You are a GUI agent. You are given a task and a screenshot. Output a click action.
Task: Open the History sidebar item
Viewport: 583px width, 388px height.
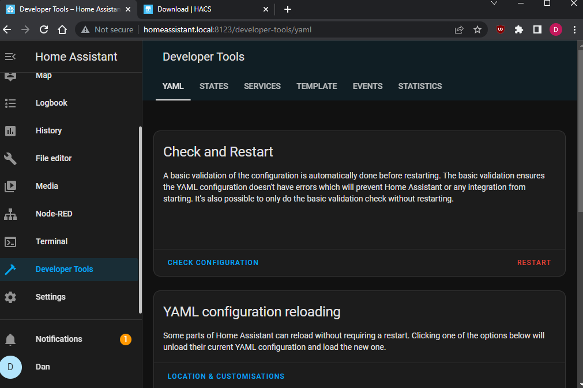click(x=69, y=130)
